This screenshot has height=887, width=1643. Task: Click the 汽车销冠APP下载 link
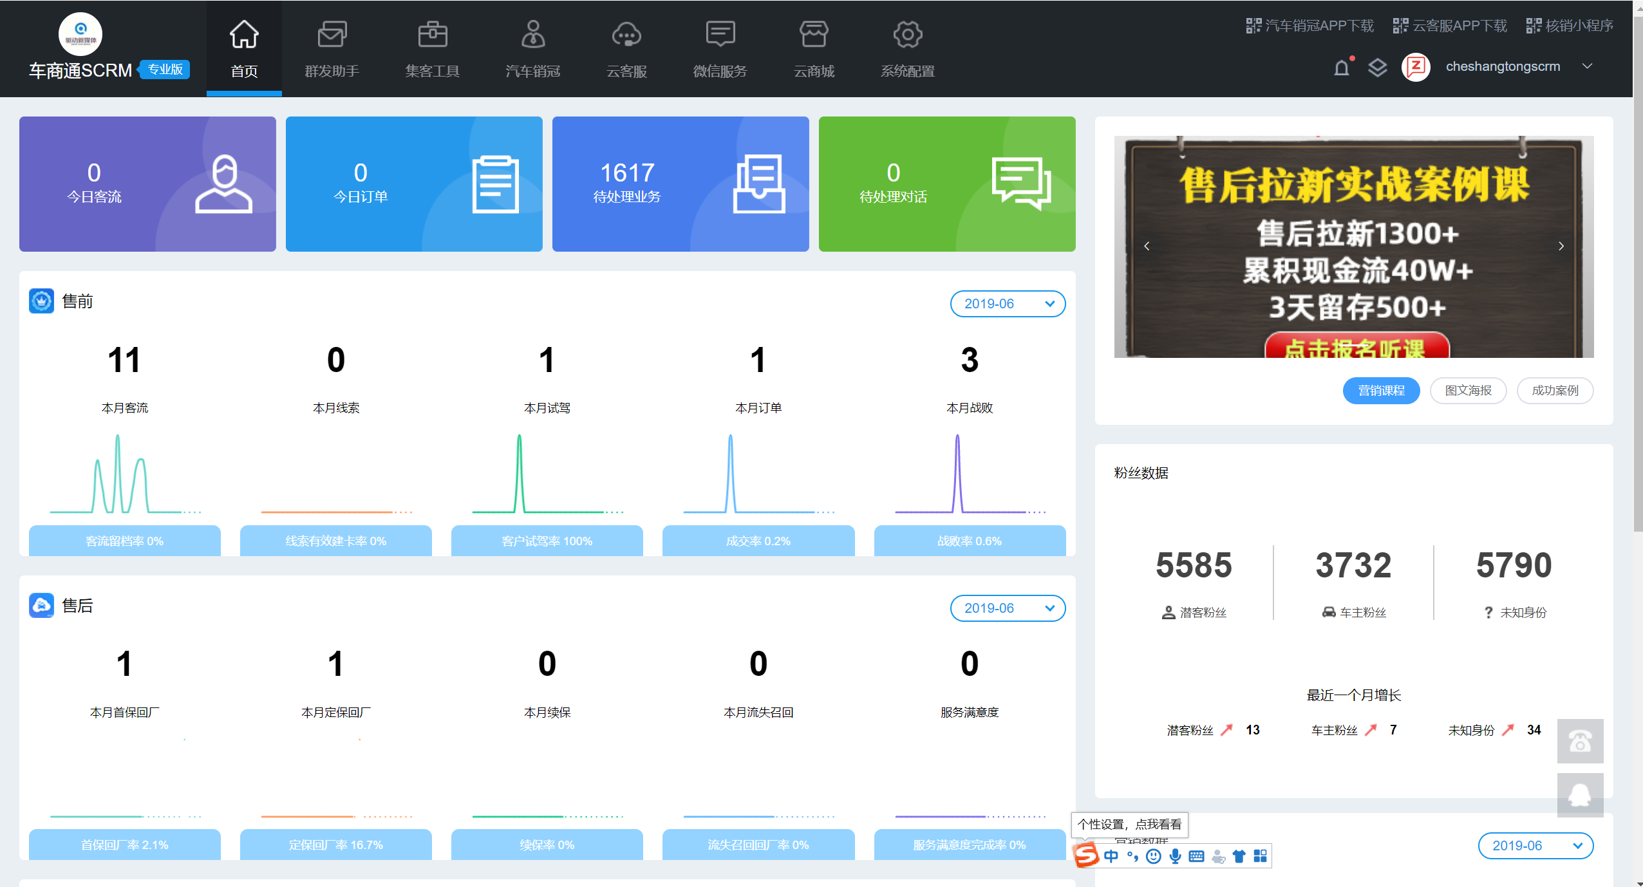[1310, 26]
